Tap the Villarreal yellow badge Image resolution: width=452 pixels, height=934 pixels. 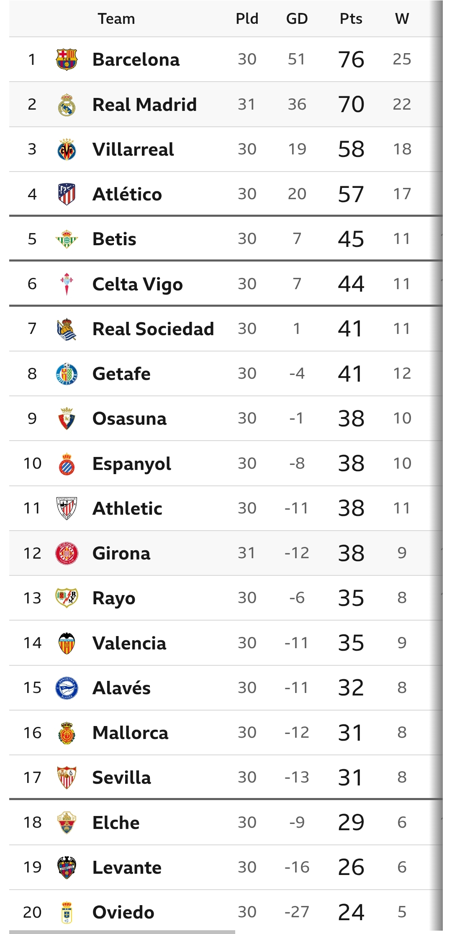click(x=67, y=149)
